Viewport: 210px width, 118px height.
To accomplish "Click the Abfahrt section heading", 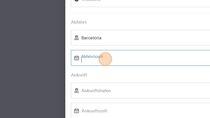I will 79,22.
